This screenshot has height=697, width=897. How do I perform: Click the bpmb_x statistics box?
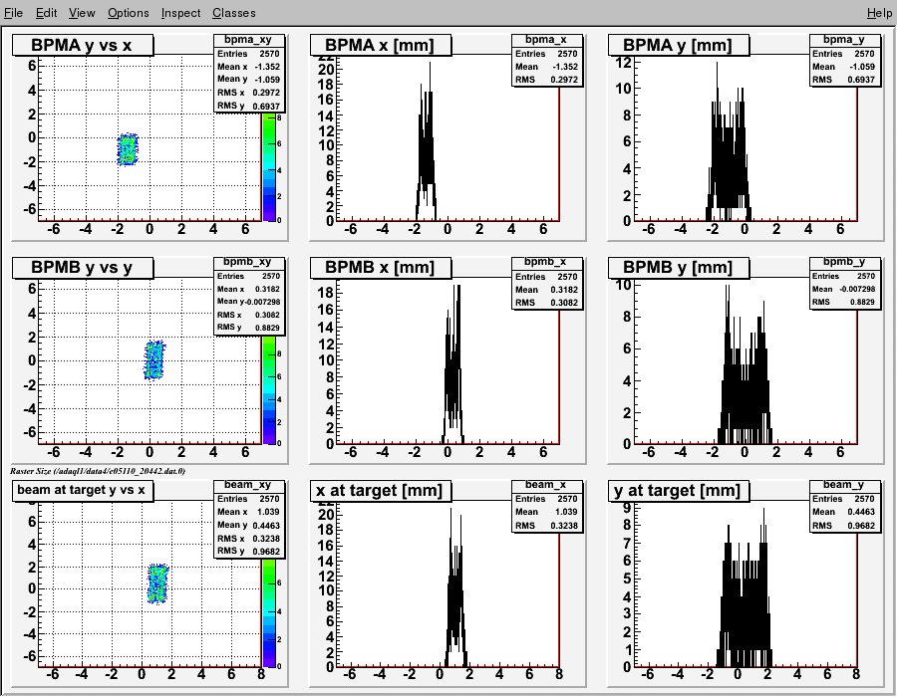click(x=547, y=284)
